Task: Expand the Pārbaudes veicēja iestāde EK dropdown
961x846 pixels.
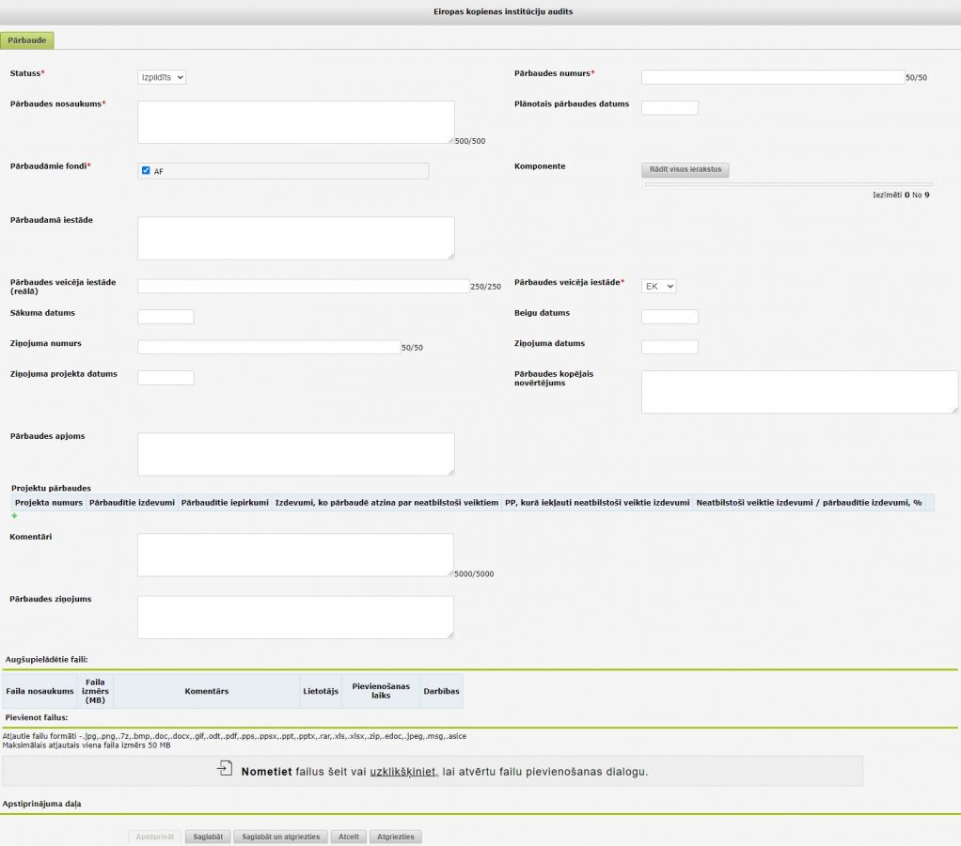Action: tap(658, 286)
